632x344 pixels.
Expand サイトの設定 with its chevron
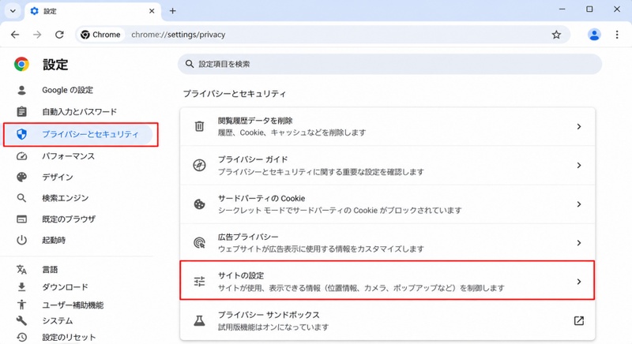579,281
